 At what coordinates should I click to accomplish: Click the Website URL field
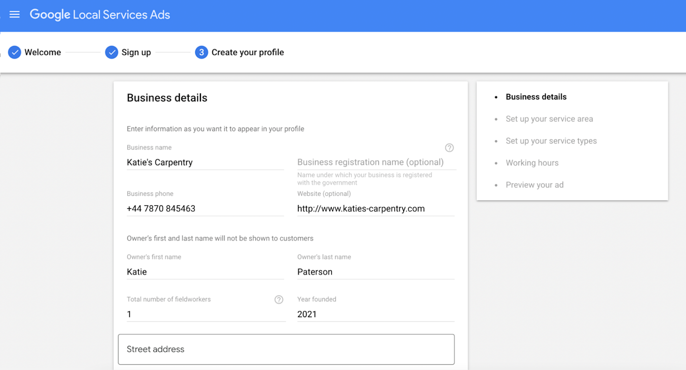click(376, 208)
